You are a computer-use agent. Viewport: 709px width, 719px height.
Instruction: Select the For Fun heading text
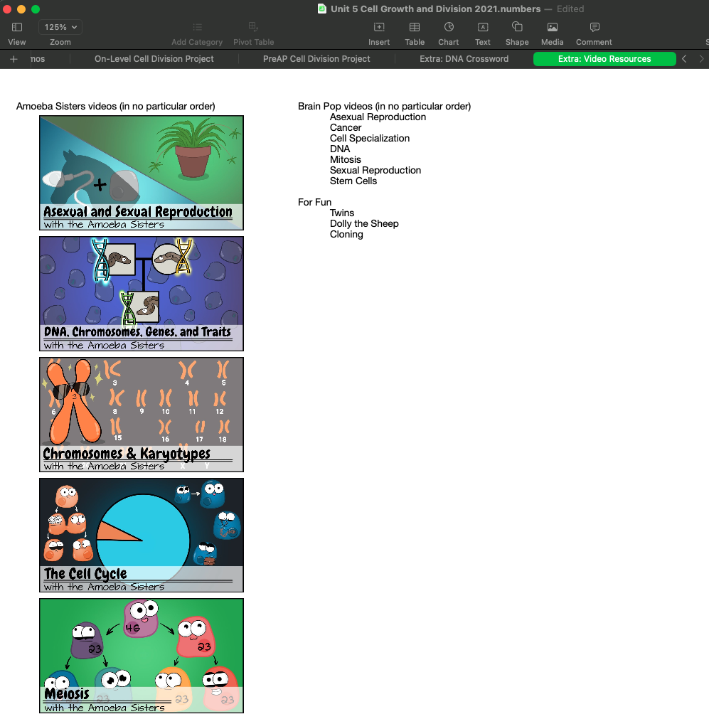coord(314,202)
